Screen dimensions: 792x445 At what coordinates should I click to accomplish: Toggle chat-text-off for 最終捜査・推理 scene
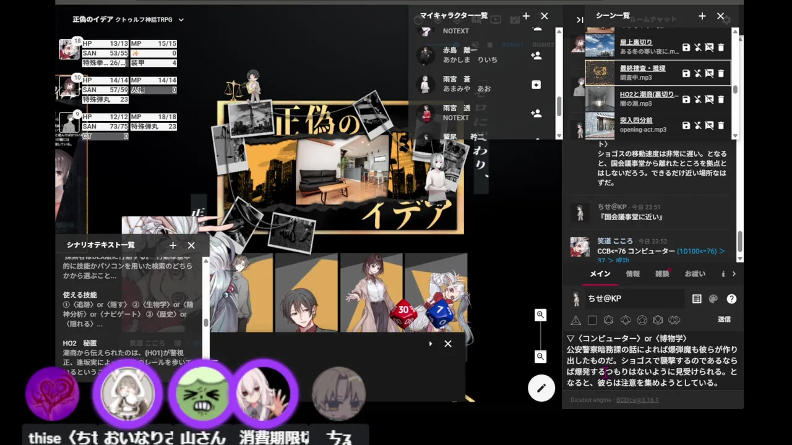click(x=709, y=74)
